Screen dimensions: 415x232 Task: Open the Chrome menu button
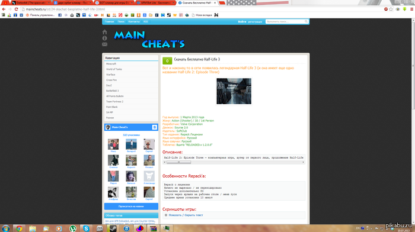pyautogui.click(x=411, y=9)
